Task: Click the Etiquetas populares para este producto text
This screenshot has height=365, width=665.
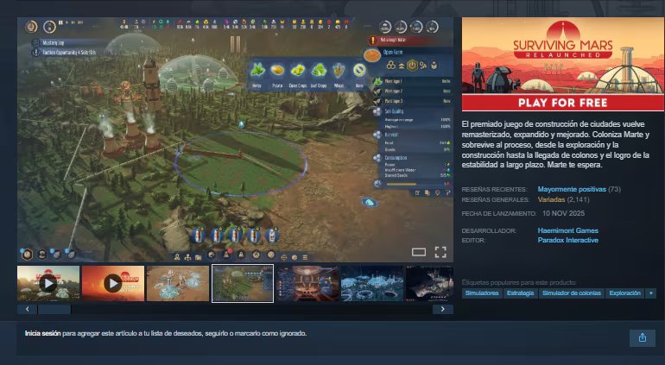Action: coord(519,282)
